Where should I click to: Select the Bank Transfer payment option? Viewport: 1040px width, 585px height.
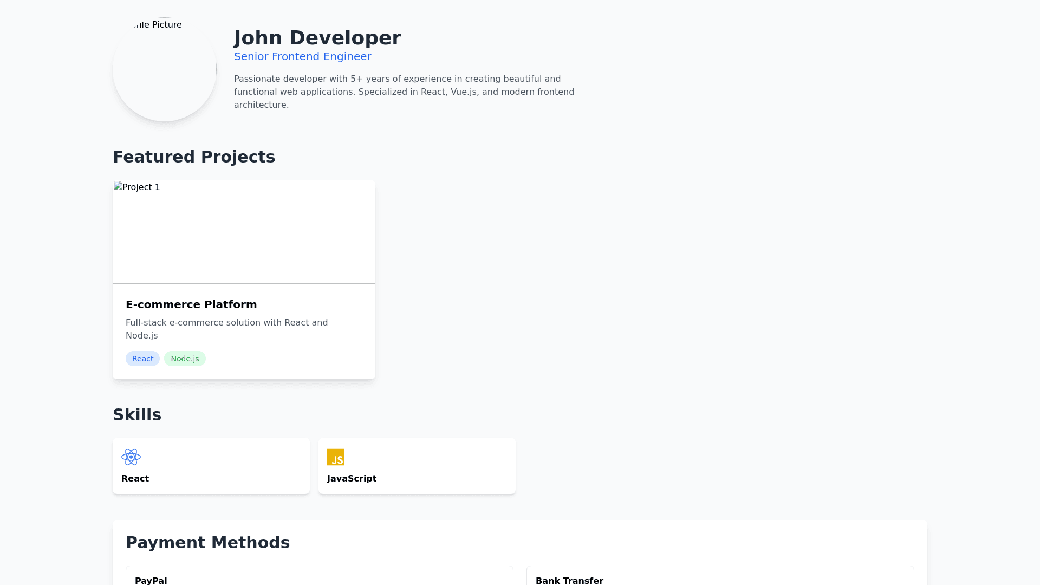tap(720, 577)
